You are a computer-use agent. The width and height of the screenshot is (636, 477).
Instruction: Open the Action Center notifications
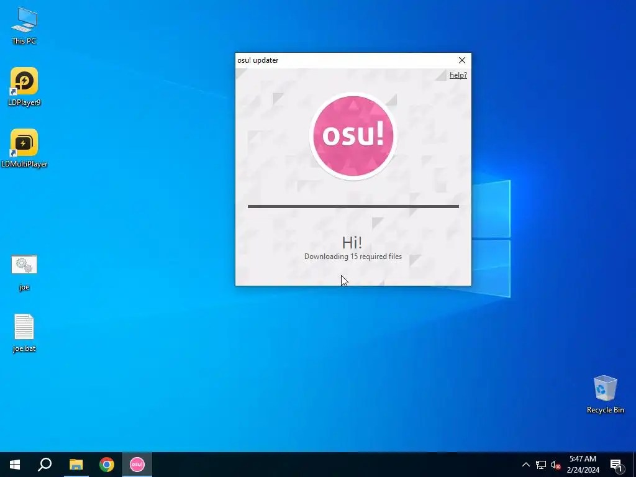(616, 465)
